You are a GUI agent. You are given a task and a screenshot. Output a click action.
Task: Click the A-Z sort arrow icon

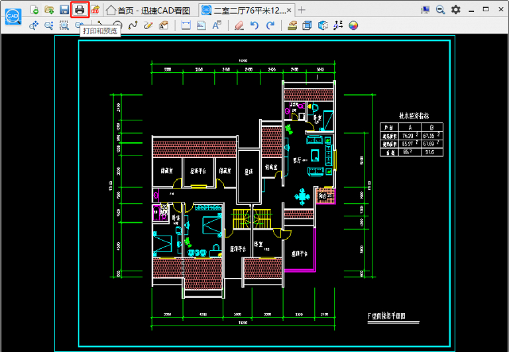click(x=338, y=25)
